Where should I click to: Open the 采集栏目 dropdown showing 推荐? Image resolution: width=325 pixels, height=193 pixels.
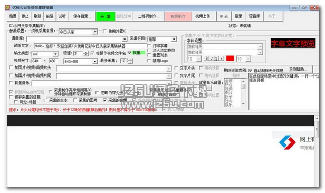coord(162,39)
